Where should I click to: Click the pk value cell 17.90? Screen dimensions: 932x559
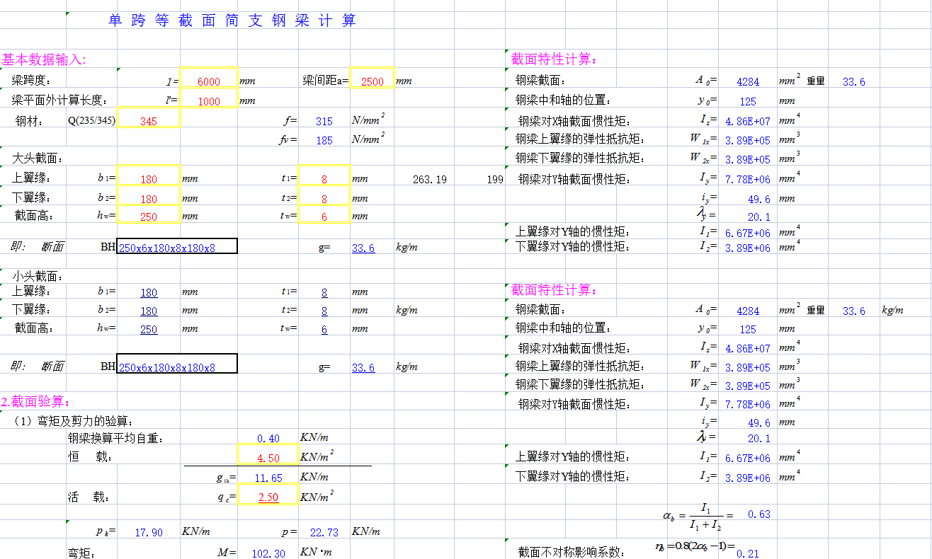click(149, 532)
